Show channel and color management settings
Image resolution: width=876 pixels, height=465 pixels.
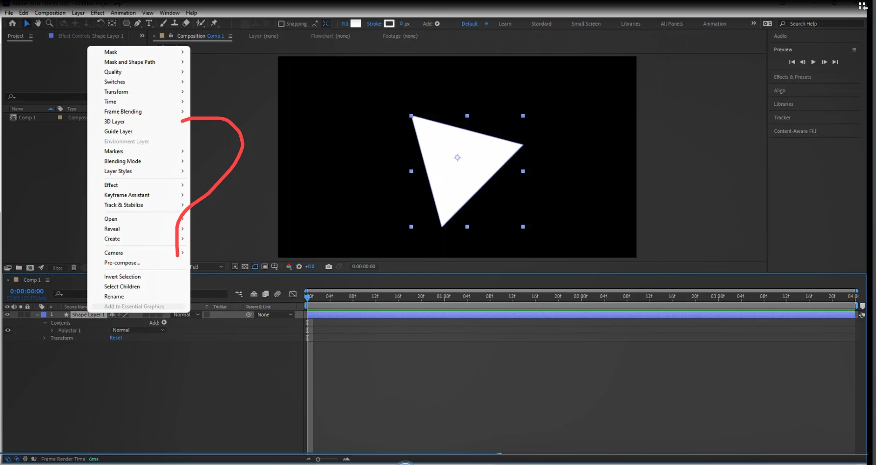[x=289, y=266]
